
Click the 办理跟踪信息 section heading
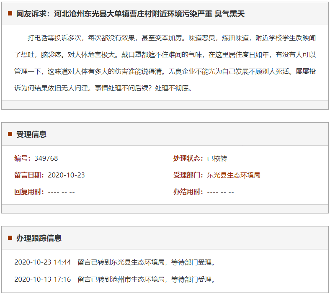click(x=39, y=238)
